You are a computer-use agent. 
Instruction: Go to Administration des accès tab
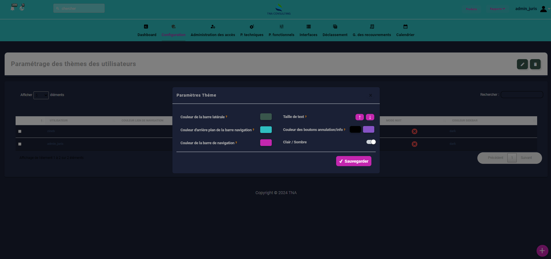pyautogui.click(x=213, y=31)
